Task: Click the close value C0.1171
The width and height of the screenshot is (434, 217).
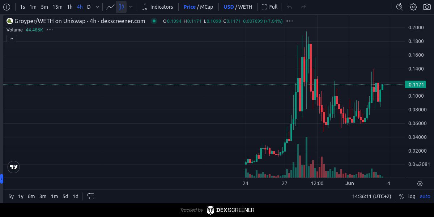Action: coord(232,21)
